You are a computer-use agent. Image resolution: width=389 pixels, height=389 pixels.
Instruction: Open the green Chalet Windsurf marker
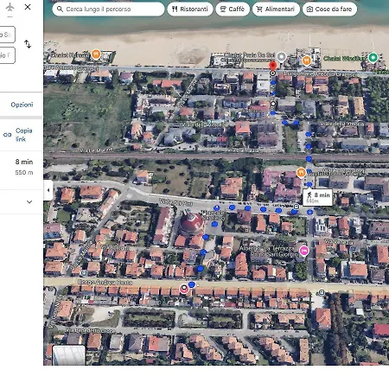point(373,57)
